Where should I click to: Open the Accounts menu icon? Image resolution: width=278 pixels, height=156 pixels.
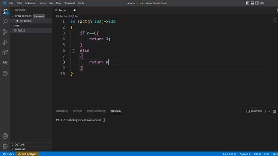pyautogui.click(x=5, y=136)
